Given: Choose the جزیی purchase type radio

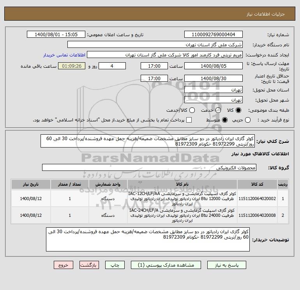Looking at the screenshot, I should pyautogui.click(x=248, y=120).
